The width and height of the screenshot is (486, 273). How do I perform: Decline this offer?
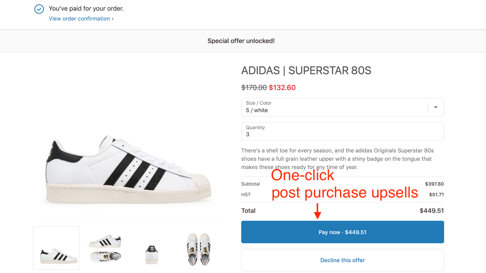pos(342,260)
